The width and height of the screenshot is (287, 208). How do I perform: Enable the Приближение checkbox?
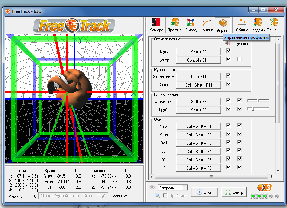coord(165,196)
